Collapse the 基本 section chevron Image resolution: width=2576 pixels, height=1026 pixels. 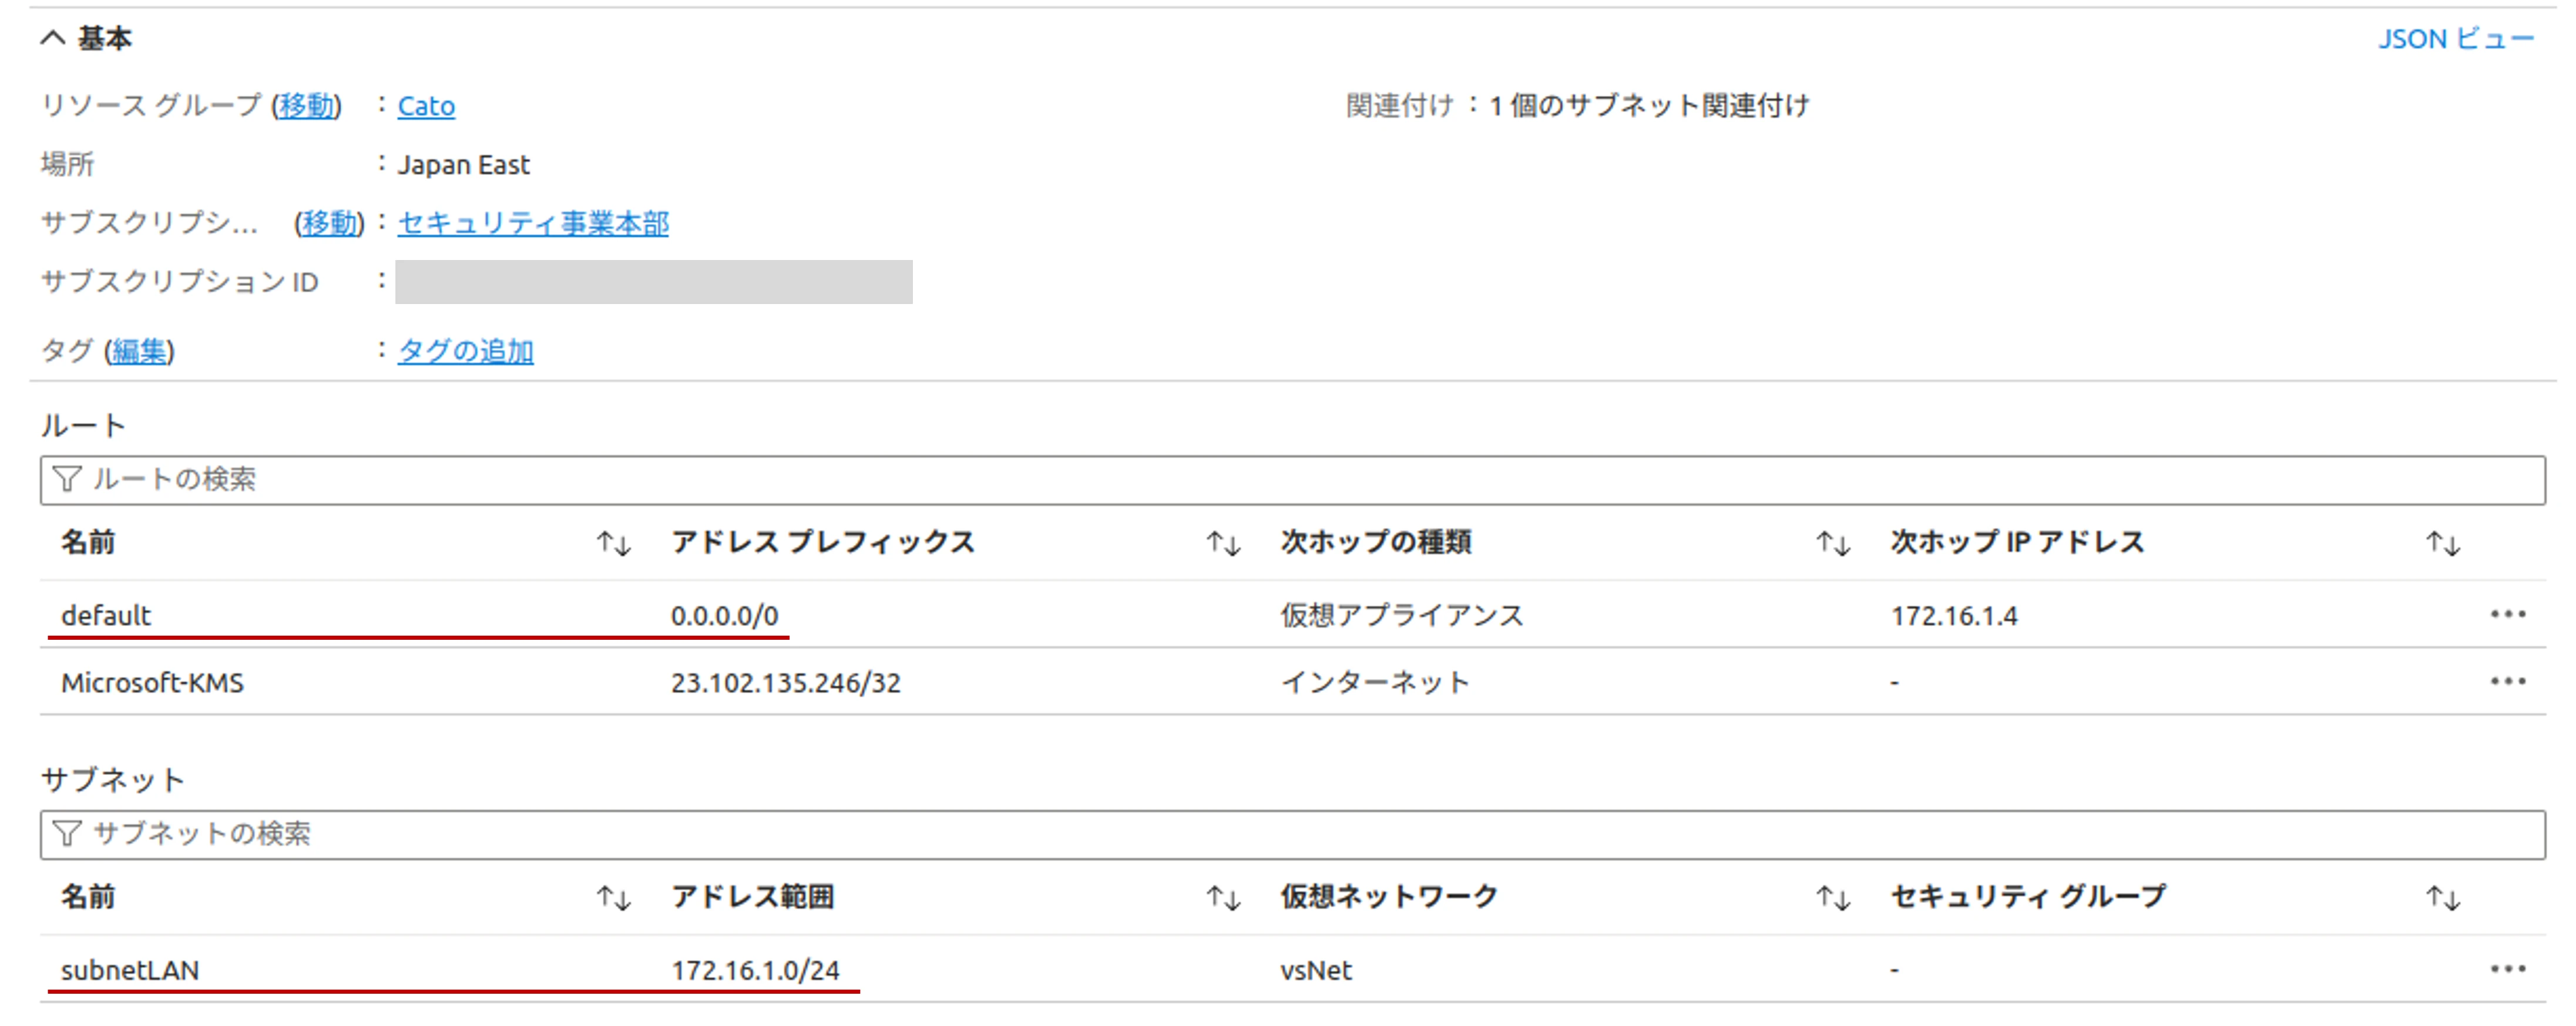53,38
